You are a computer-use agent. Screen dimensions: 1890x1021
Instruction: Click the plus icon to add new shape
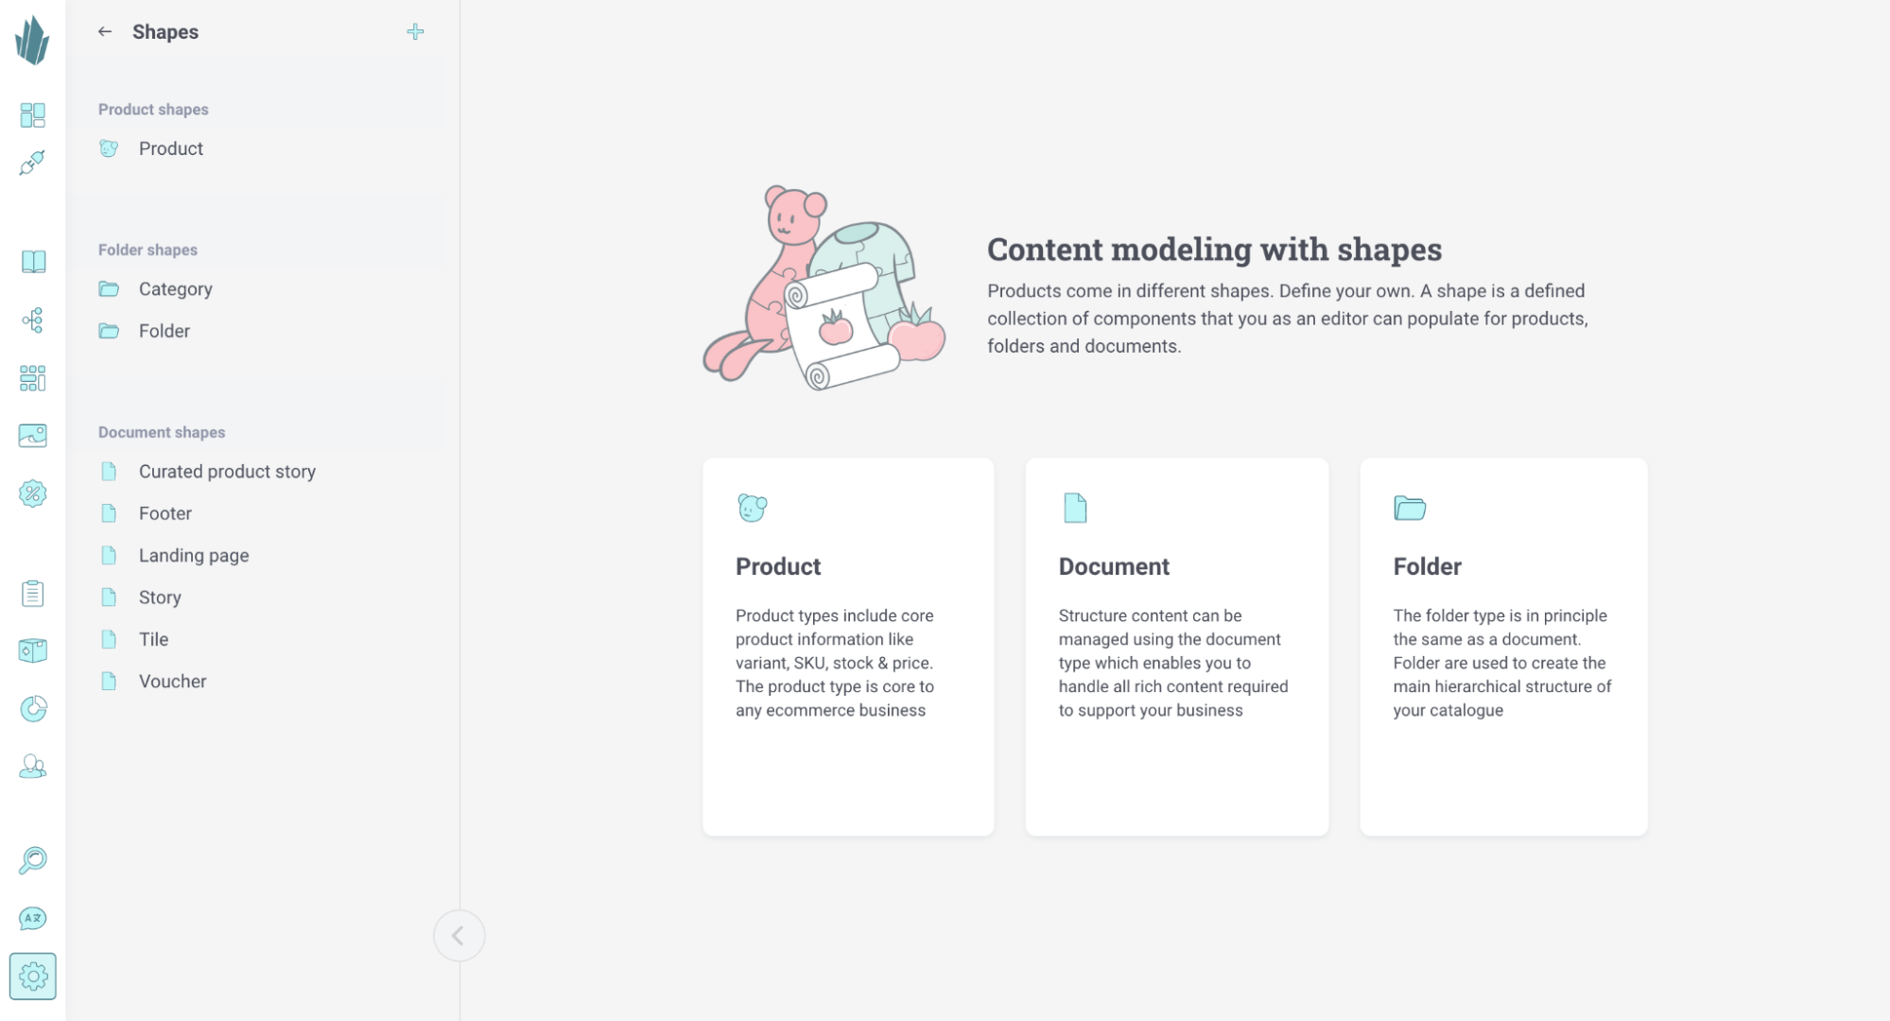[415, 31]
